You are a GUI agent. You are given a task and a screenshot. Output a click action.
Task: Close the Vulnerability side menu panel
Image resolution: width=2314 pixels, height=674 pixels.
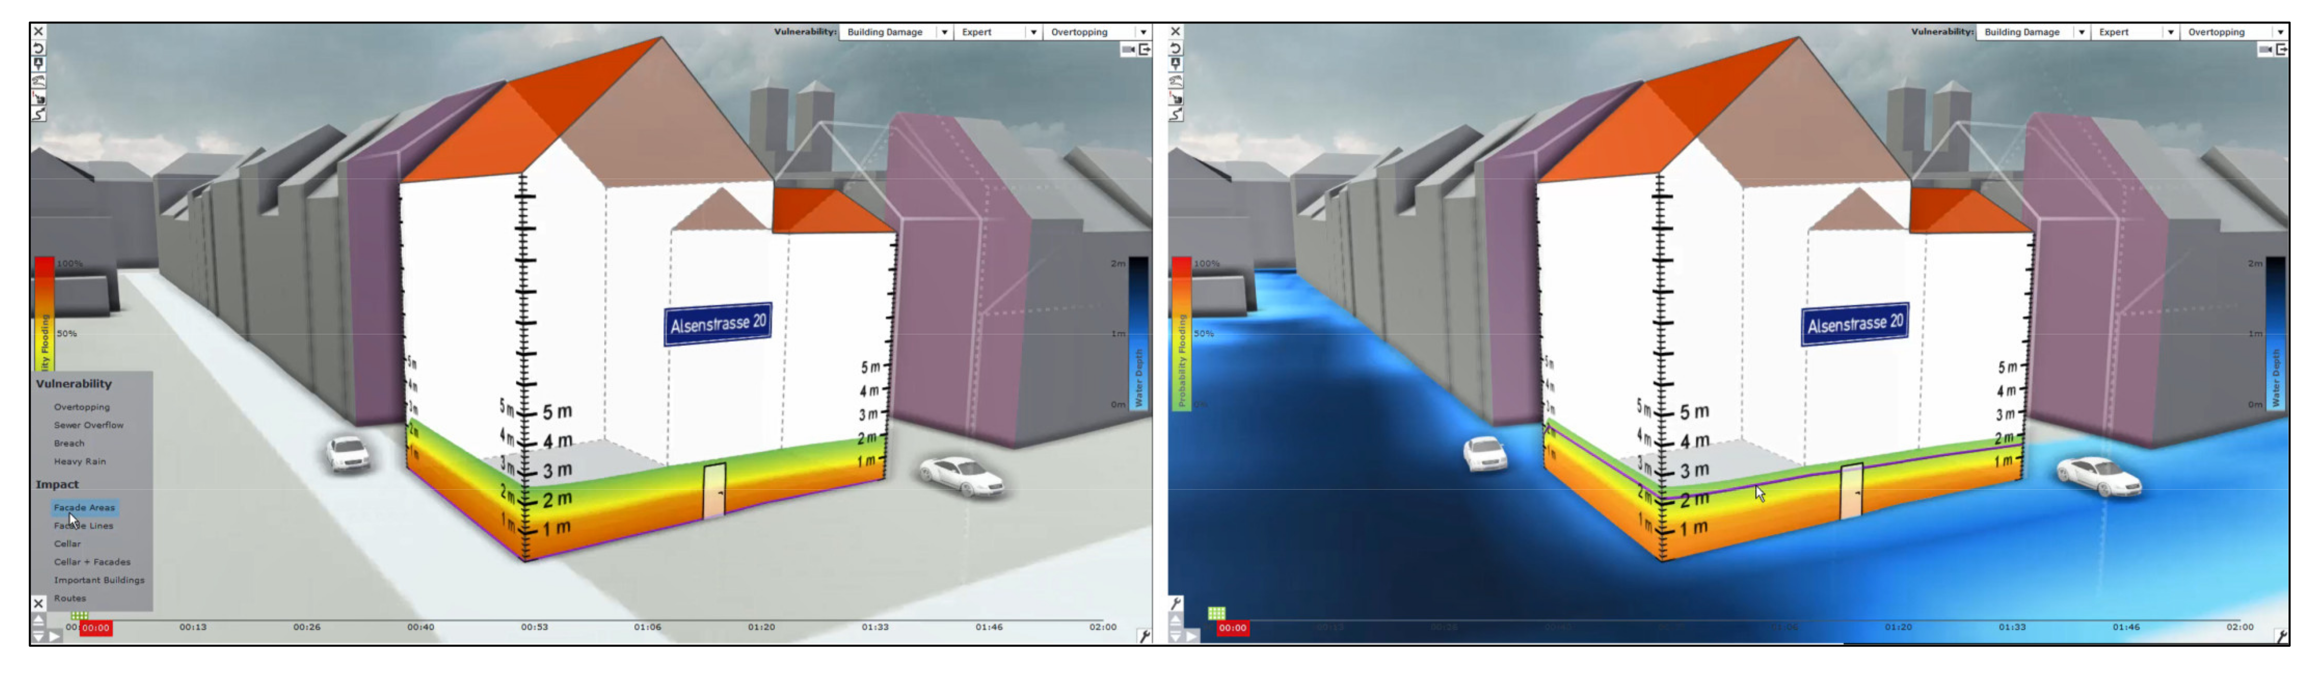[38, 604]
